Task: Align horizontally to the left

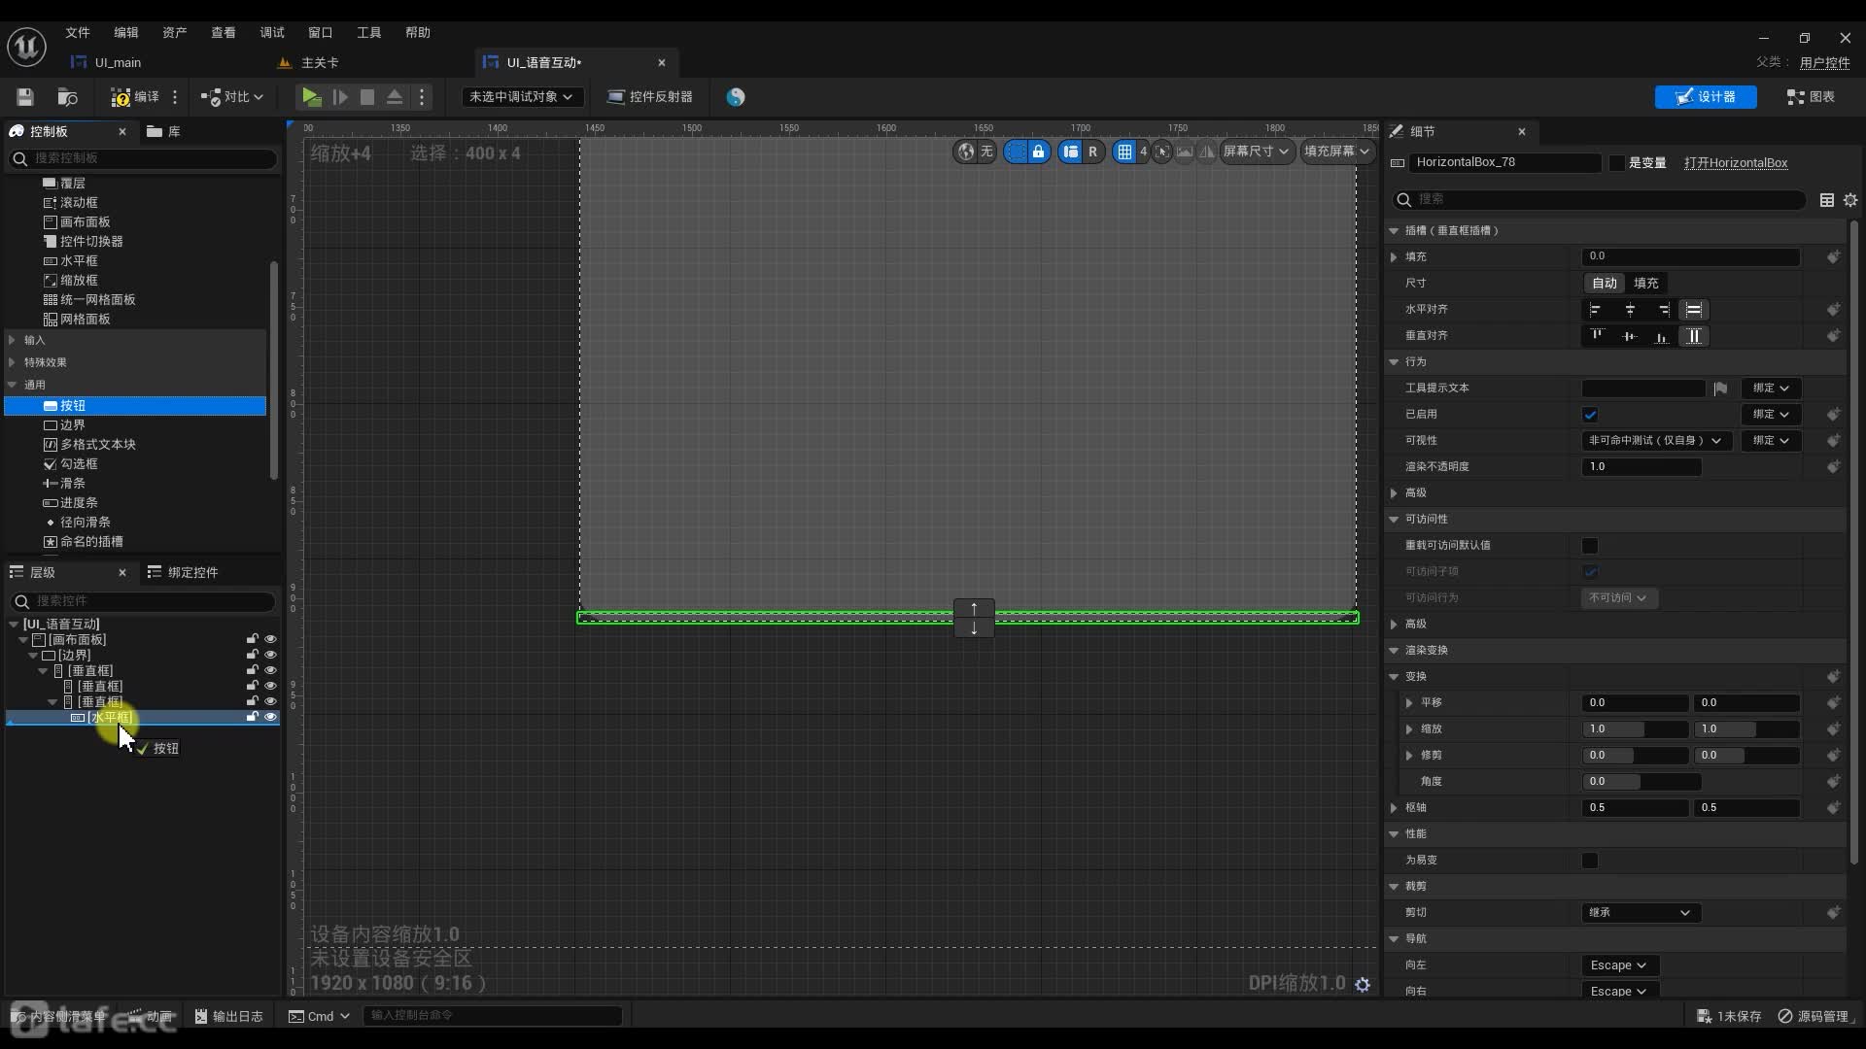Action: pyautogui.click(x=1595, y=310)
